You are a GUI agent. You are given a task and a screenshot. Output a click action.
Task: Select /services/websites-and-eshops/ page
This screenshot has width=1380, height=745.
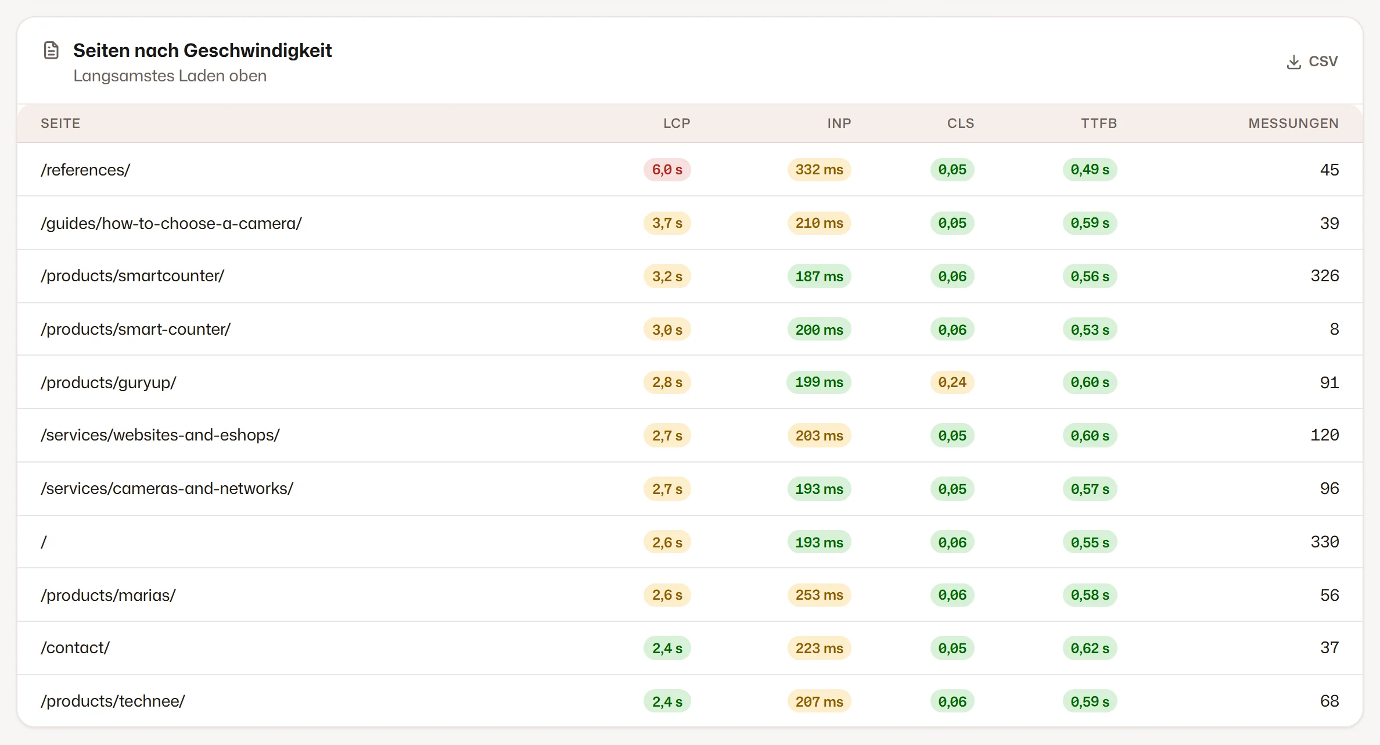(x=690, y=435)
